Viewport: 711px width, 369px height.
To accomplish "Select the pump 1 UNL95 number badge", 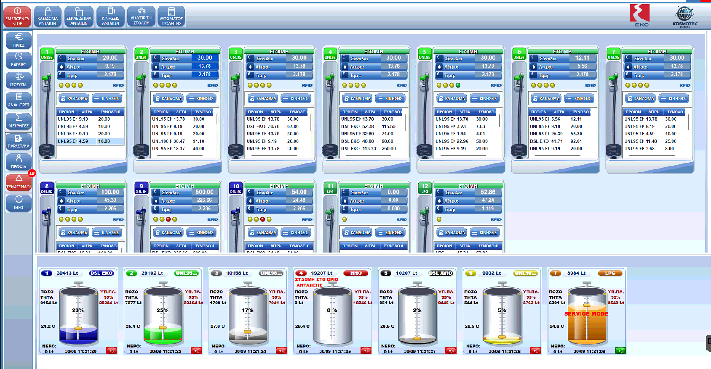I will (47, 54).
